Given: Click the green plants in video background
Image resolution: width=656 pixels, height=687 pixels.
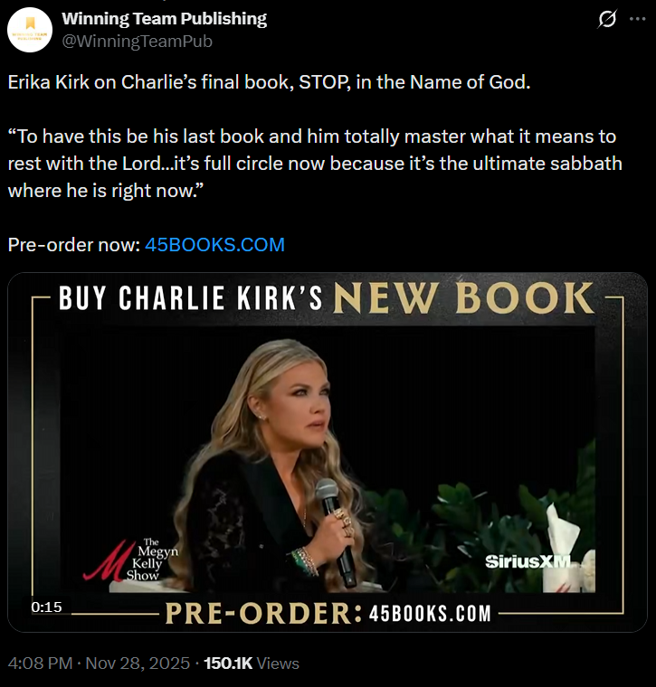Looking at the screenshot, I should [473, 526].
